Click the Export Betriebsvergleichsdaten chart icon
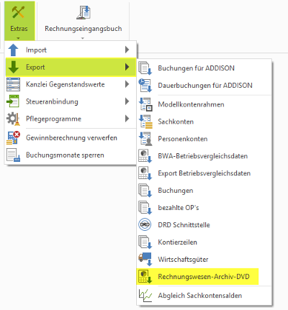 click(145, 173)
